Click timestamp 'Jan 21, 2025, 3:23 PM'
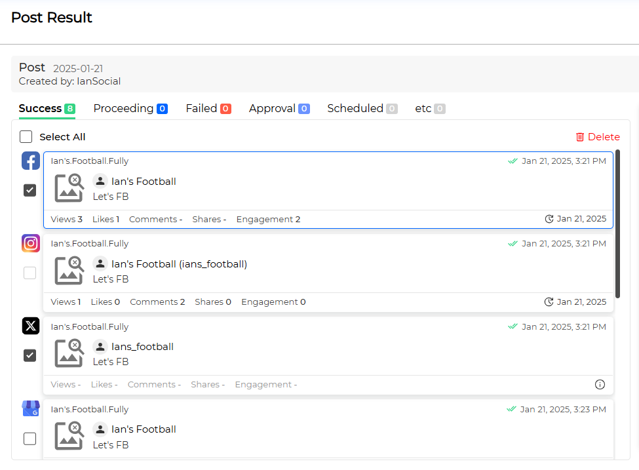Image resolution: width=639 pixels, height=470 pixels. click(563, 409)
